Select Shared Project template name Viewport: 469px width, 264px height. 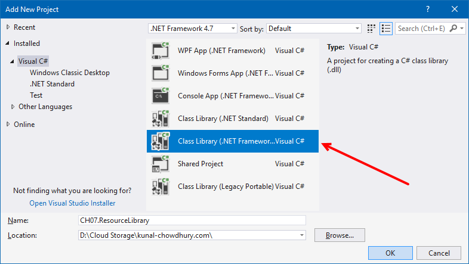click(x=200, y=164)
